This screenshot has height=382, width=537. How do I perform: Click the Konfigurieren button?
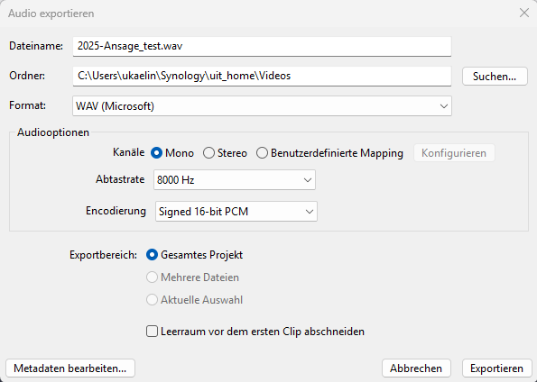[x=454, y=153]
